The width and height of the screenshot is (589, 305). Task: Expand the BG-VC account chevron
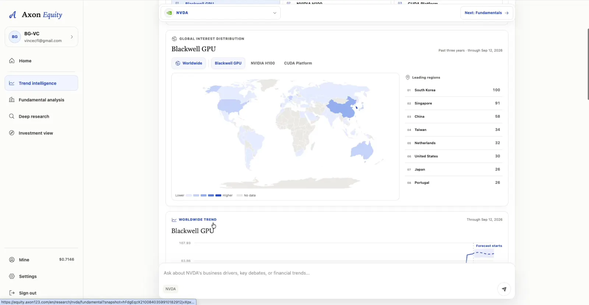click(72, 37)
